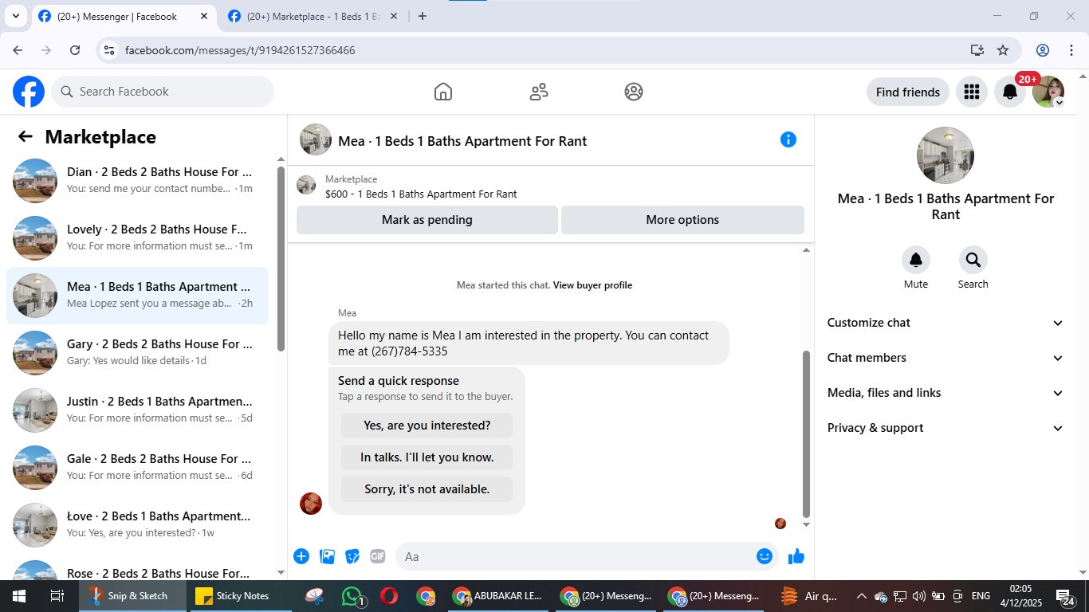The width and height of the screenshot is (1089, 612).
Task: Open Windows notification center icon
Action: click(x=1065, y=597)
